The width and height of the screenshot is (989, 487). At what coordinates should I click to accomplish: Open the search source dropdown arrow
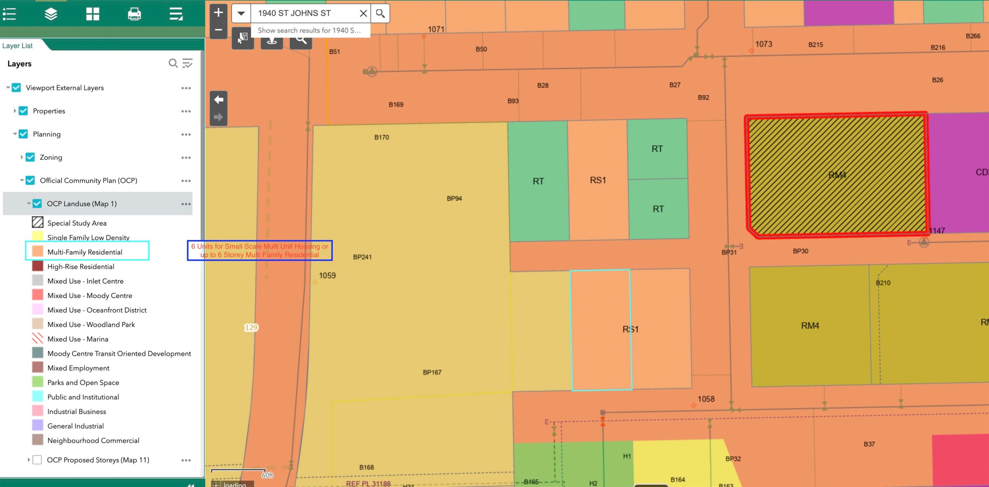pos(241,14)
